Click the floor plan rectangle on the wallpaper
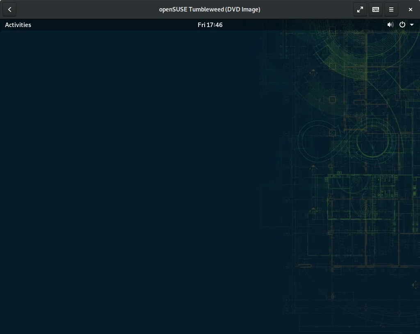This screenshot has height=334, width=420. pyautogui.click(x=361, y=197)
